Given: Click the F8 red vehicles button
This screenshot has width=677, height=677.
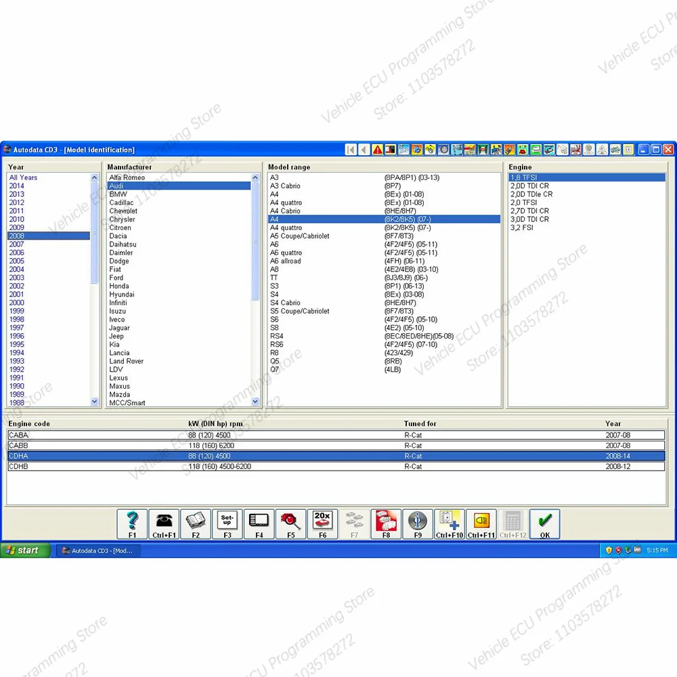Looking at the screenshot, I should (x=386, y=524).
